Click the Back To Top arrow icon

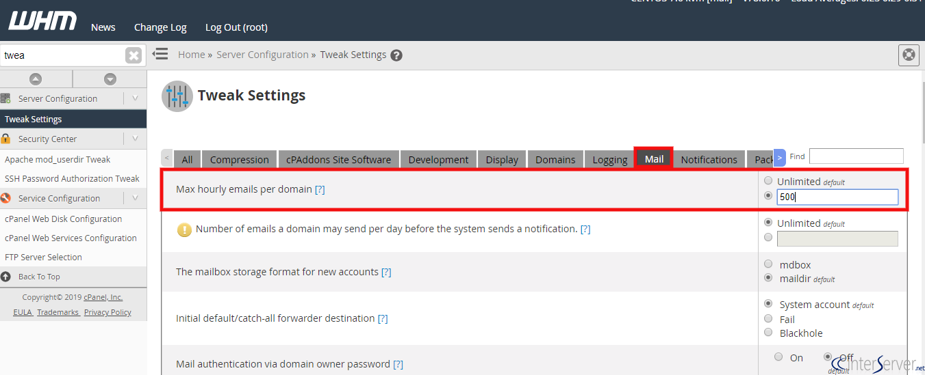[6, 277]
